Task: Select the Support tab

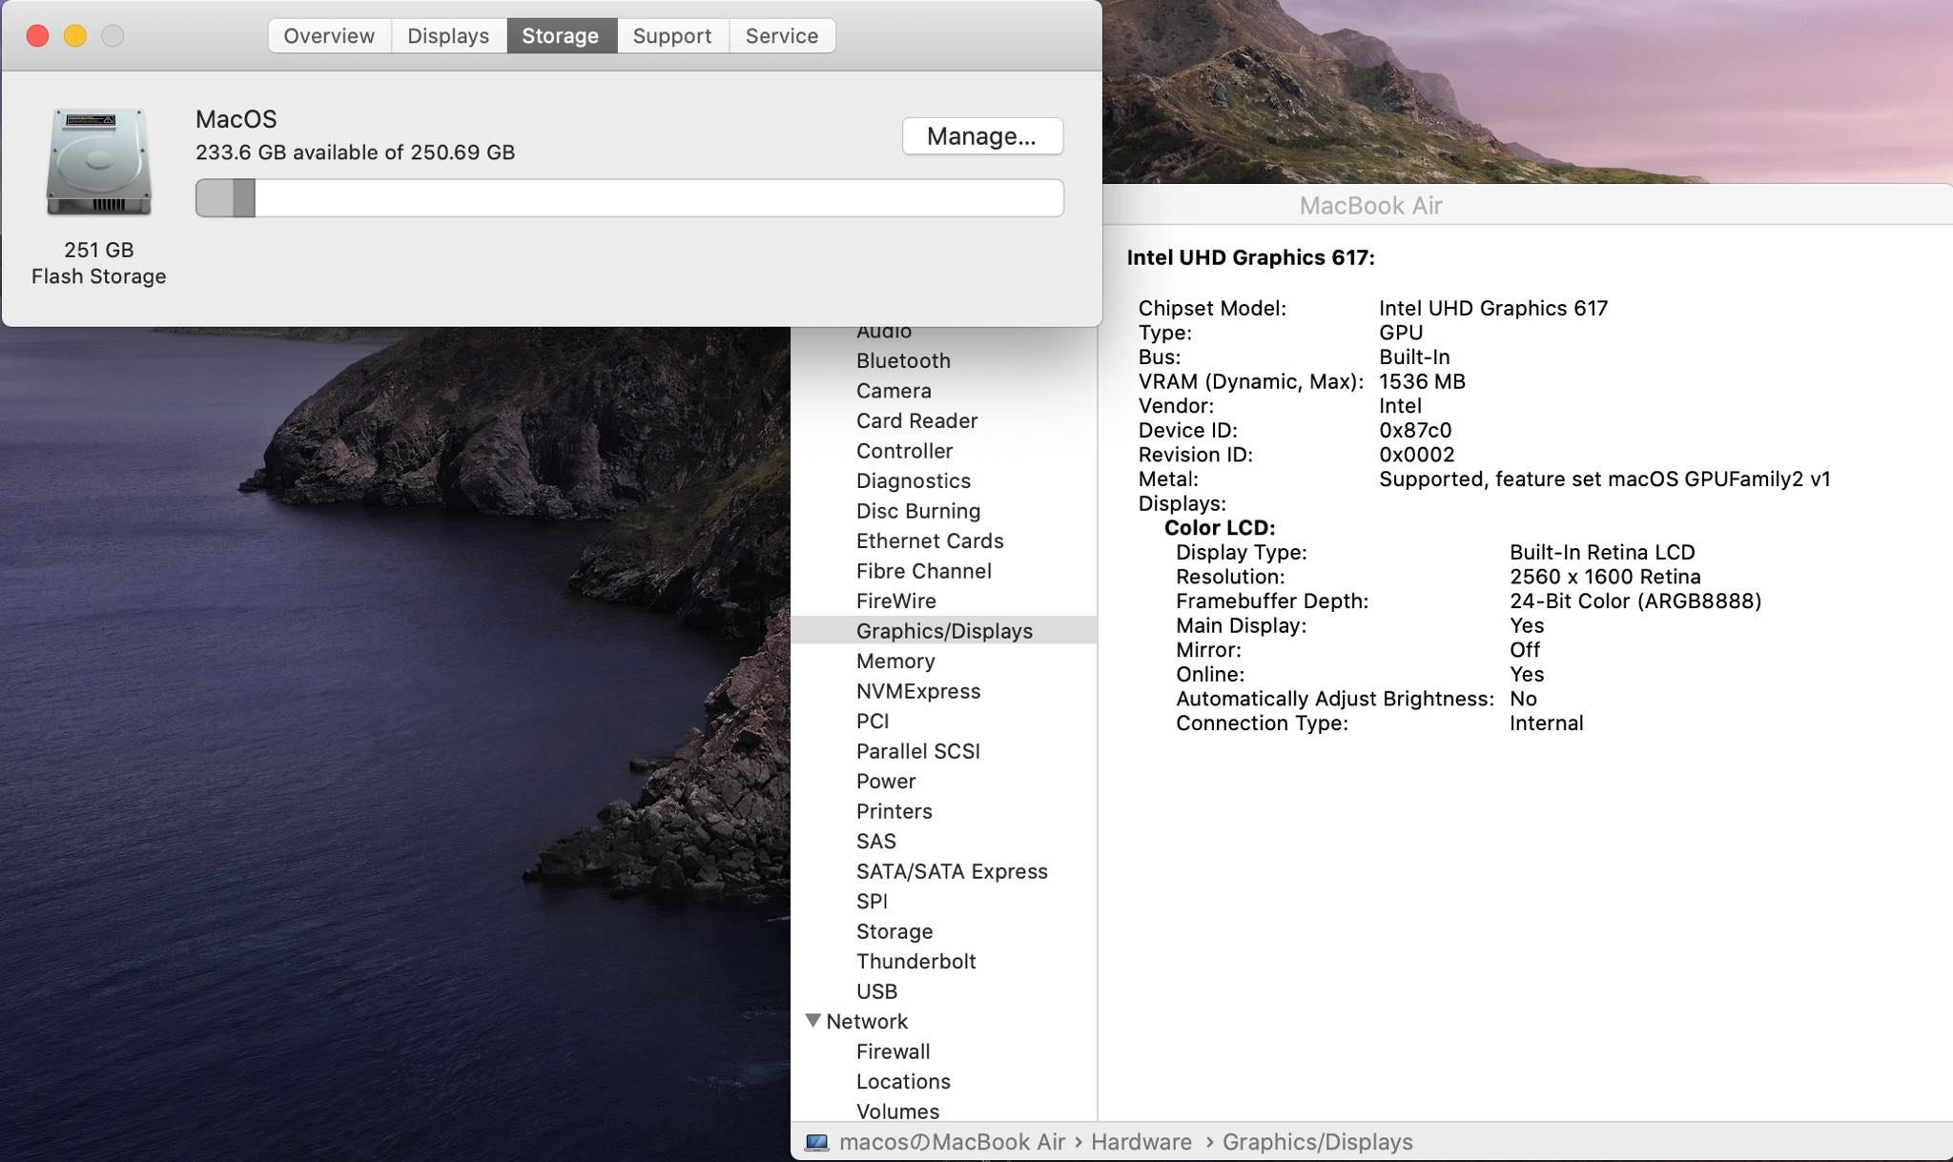Action: pos(672,36)
